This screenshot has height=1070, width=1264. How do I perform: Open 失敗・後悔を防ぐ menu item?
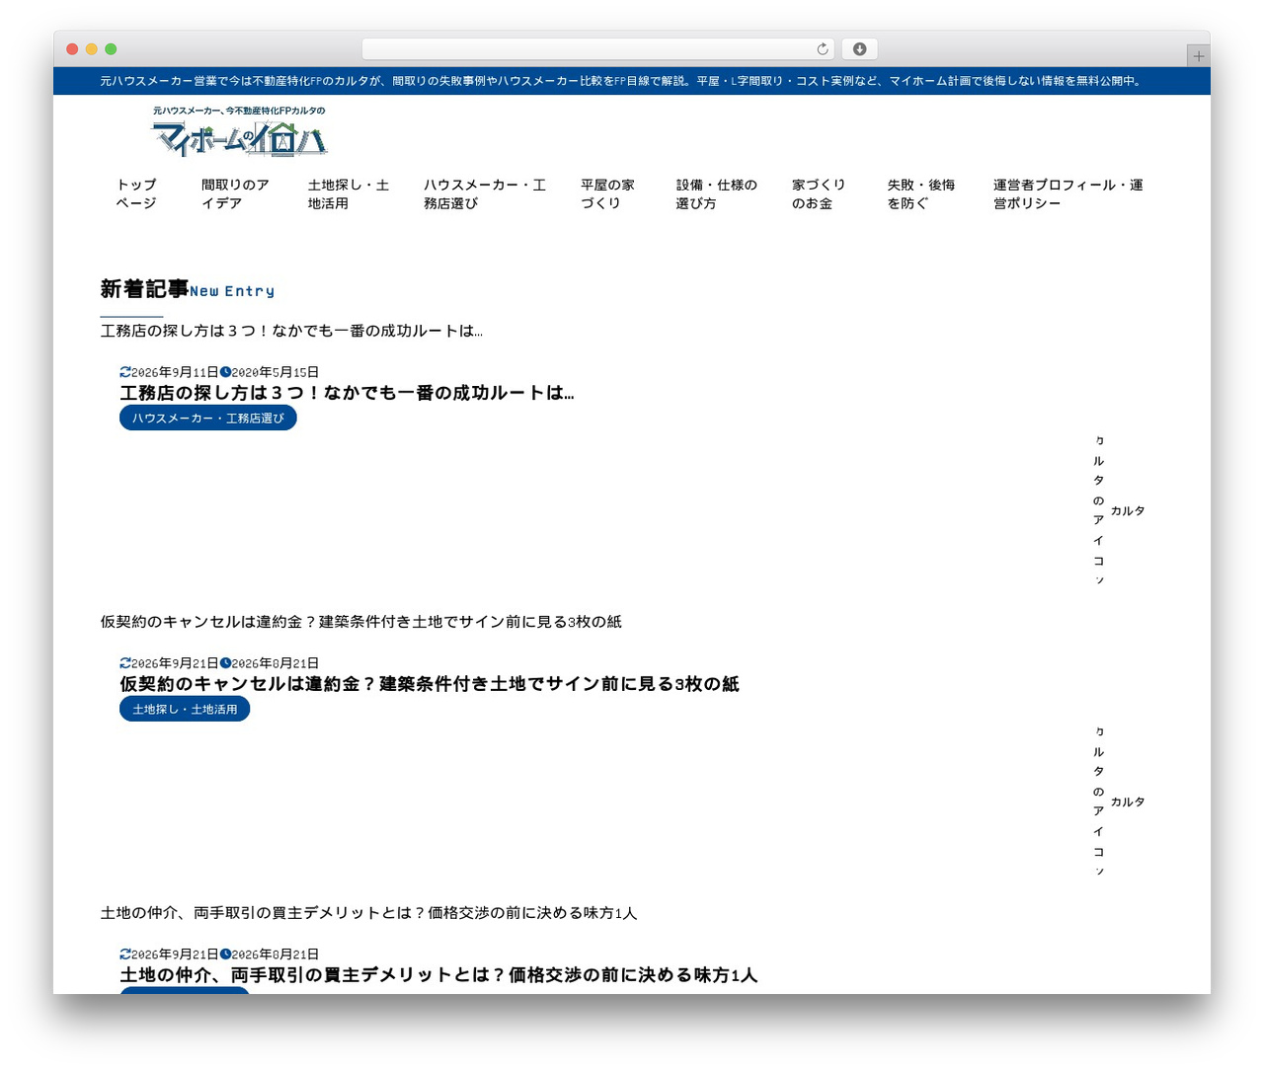tap(921, 193)
